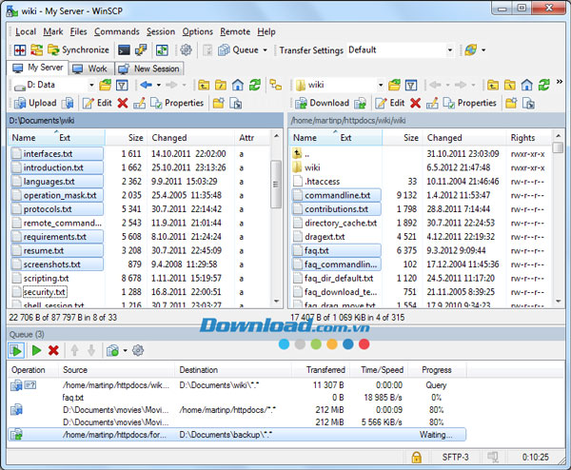Click the local panel vertical scrollbar thumb

click(x=276, y=185)
